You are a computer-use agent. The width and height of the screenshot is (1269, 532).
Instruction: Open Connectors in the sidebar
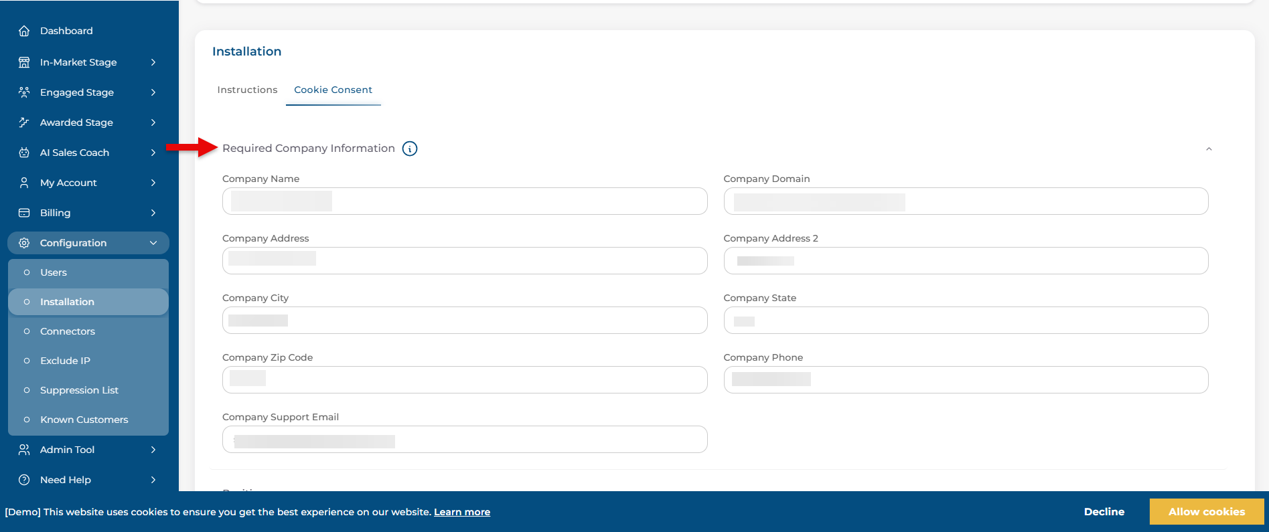point(68,331)
